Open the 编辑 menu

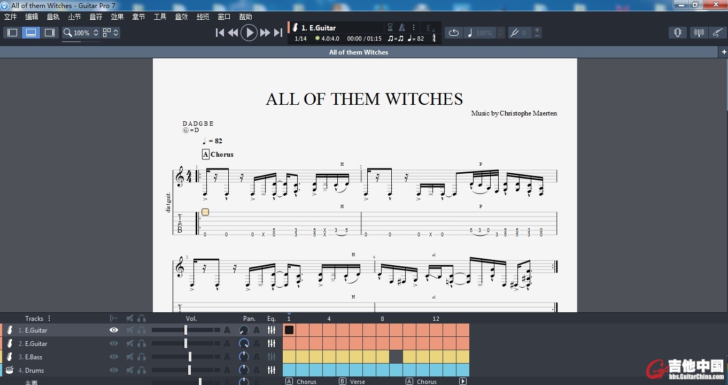pos(32,17)
